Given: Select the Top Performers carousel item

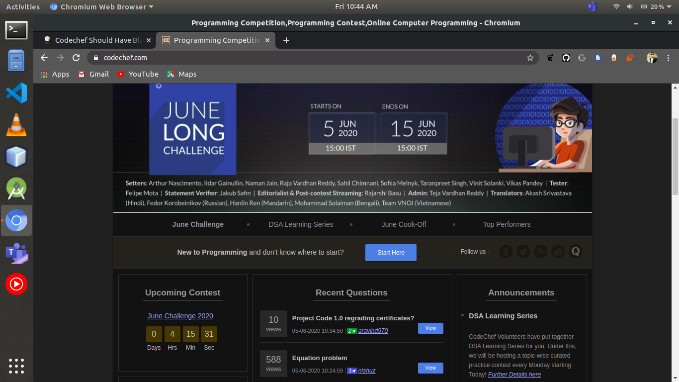Looking at the screenshot, I should coord(507,224).
